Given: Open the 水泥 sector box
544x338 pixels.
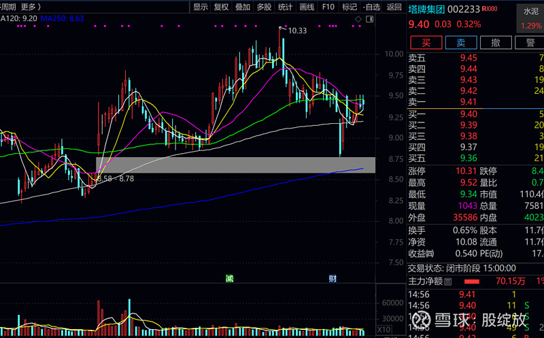Looking at the screenshot, I should [530, 18].
